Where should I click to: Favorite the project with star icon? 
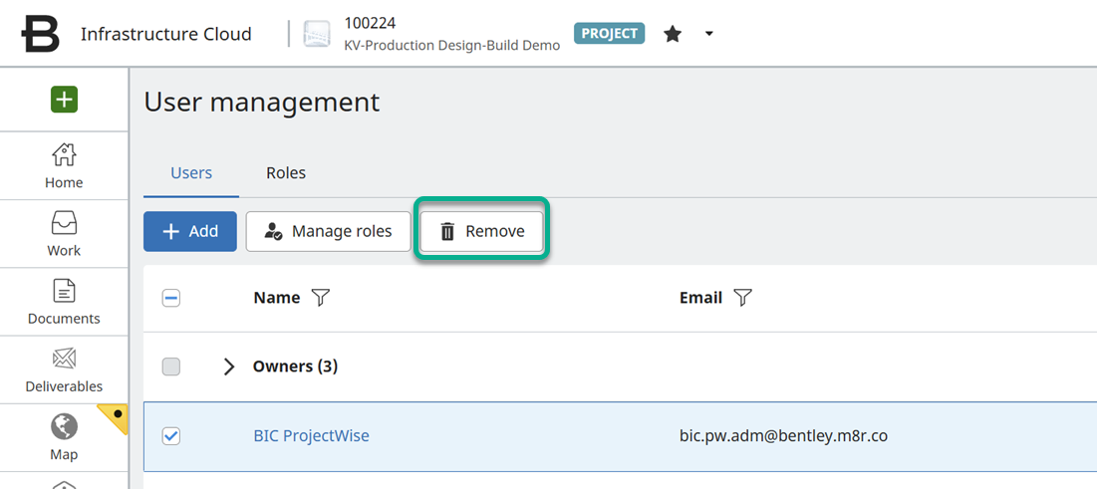point(673,34)
